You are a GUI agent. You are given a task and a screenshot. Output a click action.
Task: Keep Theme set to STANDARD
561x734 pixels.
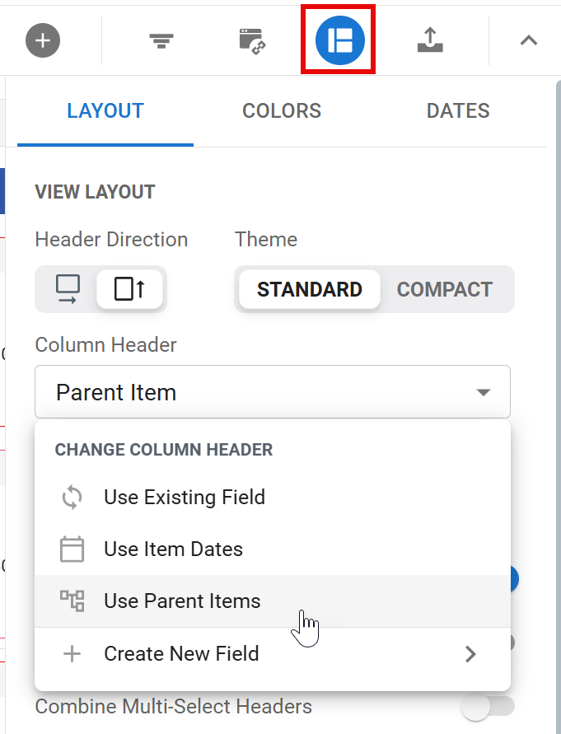click(x=309, y=289)
